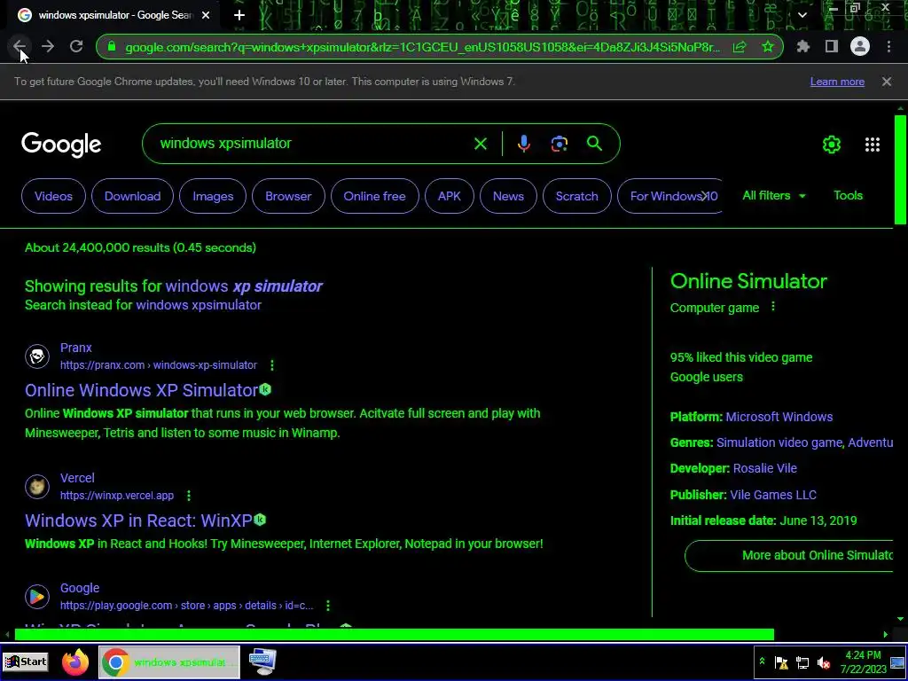
Task: Follow the Microsoft Windows platform link
Action: (x=779, y=417)
